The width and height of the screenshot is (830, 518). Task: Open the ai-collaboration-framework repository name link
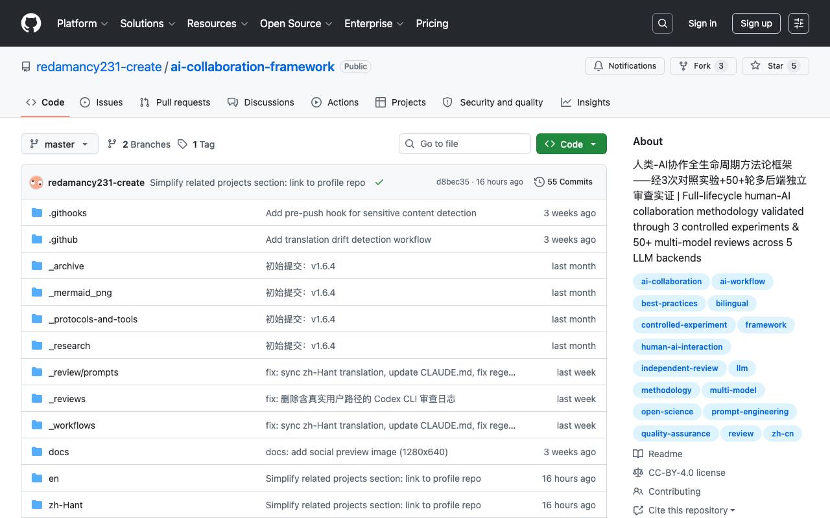253,67
